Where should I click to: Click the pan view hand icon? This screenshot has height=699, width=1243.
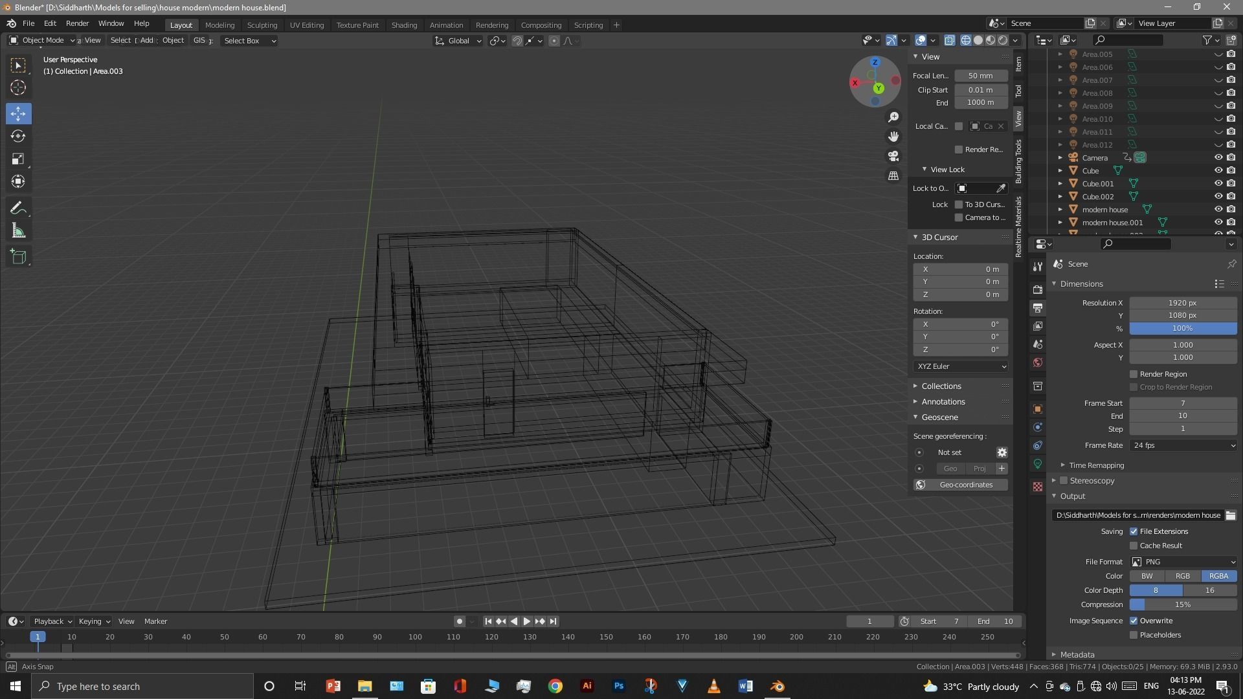893,137
